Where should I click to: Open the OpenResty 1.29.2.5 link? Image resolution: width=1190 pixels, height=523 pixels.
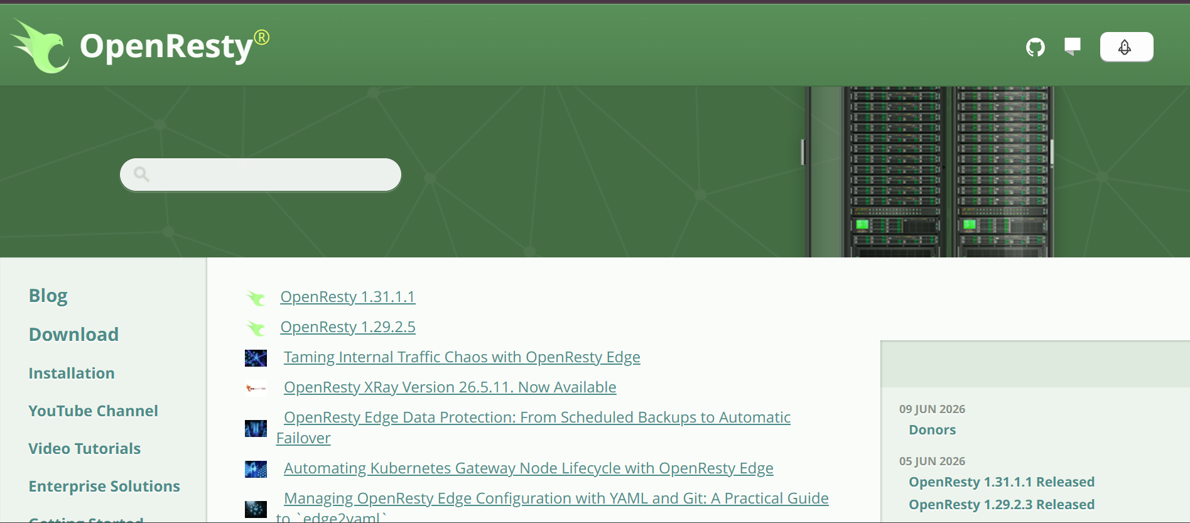coord(348,326)
